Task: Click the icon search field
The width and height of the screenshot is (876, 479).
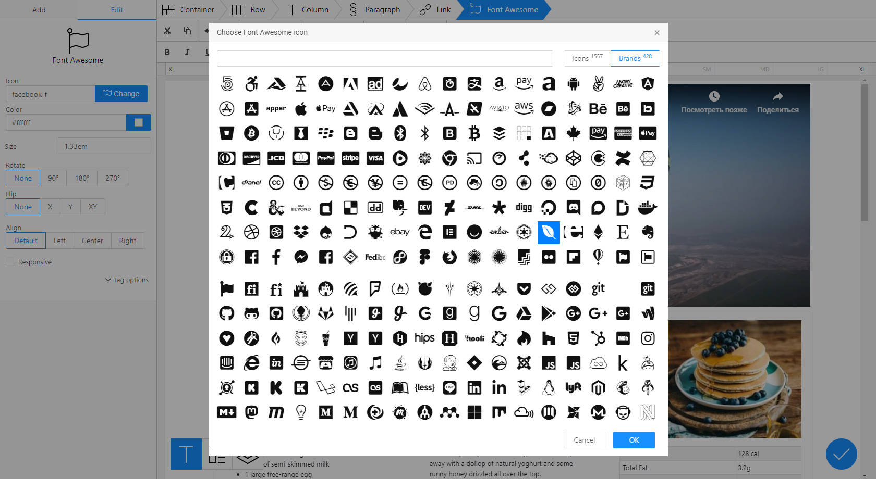Action: (385, 58)
